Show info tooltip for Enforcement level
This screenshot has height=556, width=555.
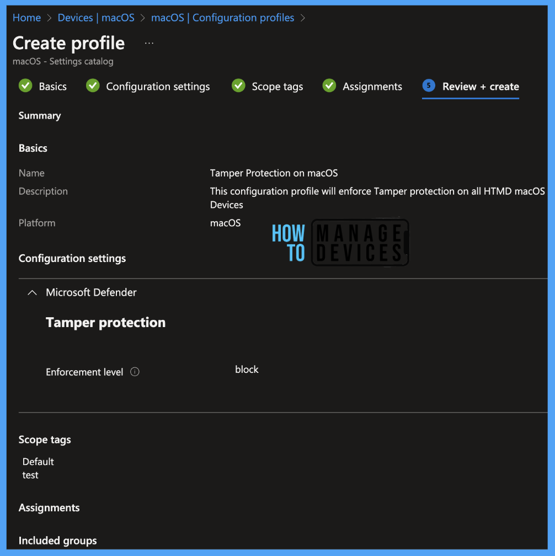135,372
